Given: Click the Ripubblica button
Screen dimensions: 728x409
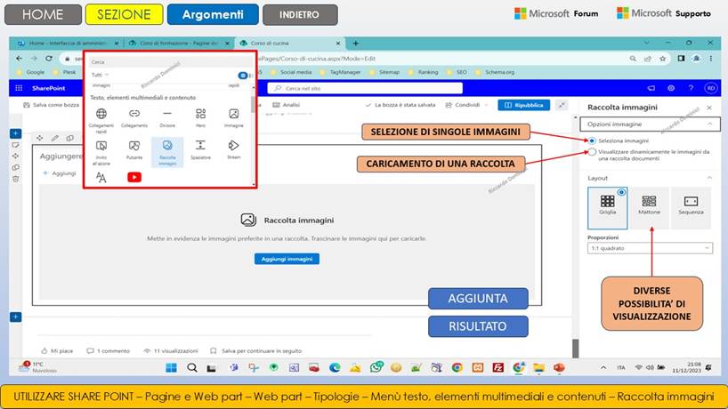Looking at the screenshot, I should [523, 105].
